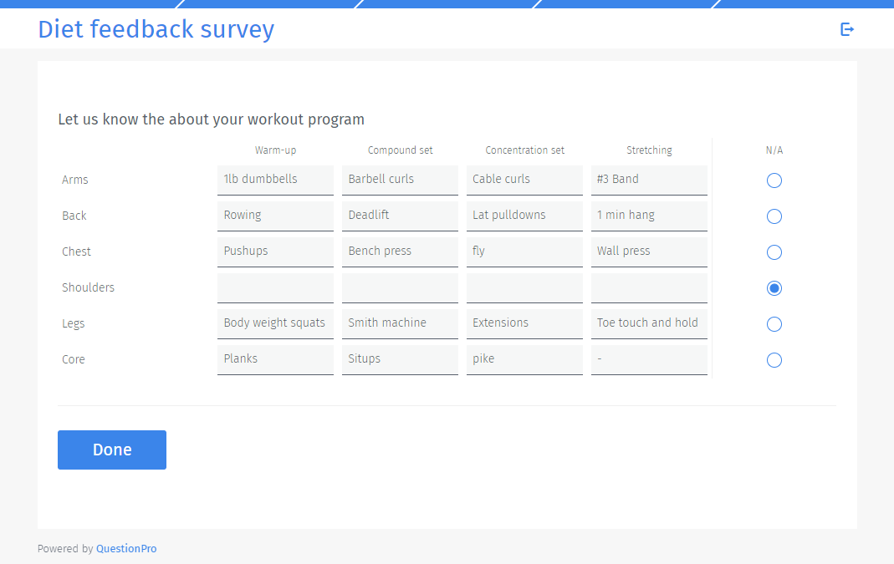Click the empty Shoulders warm-up field
The width and height of the screenshot is (894, 564).
(x=275, y=287)
